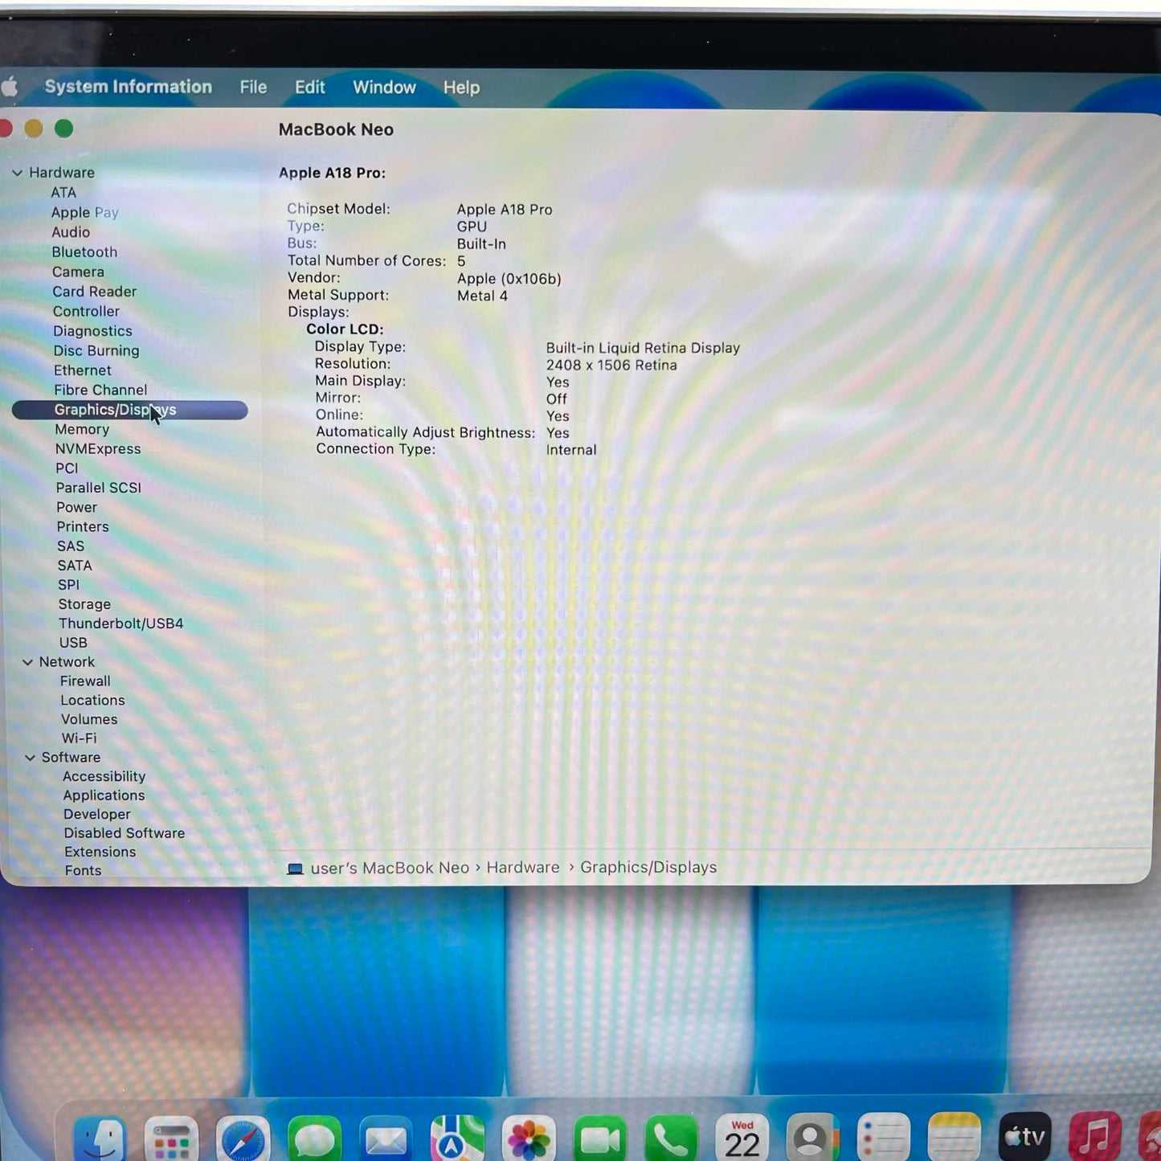The height and width of the screenshot is (1161, 1161).
Task: Open Photos from the Dock
Action: [529, 1139]
